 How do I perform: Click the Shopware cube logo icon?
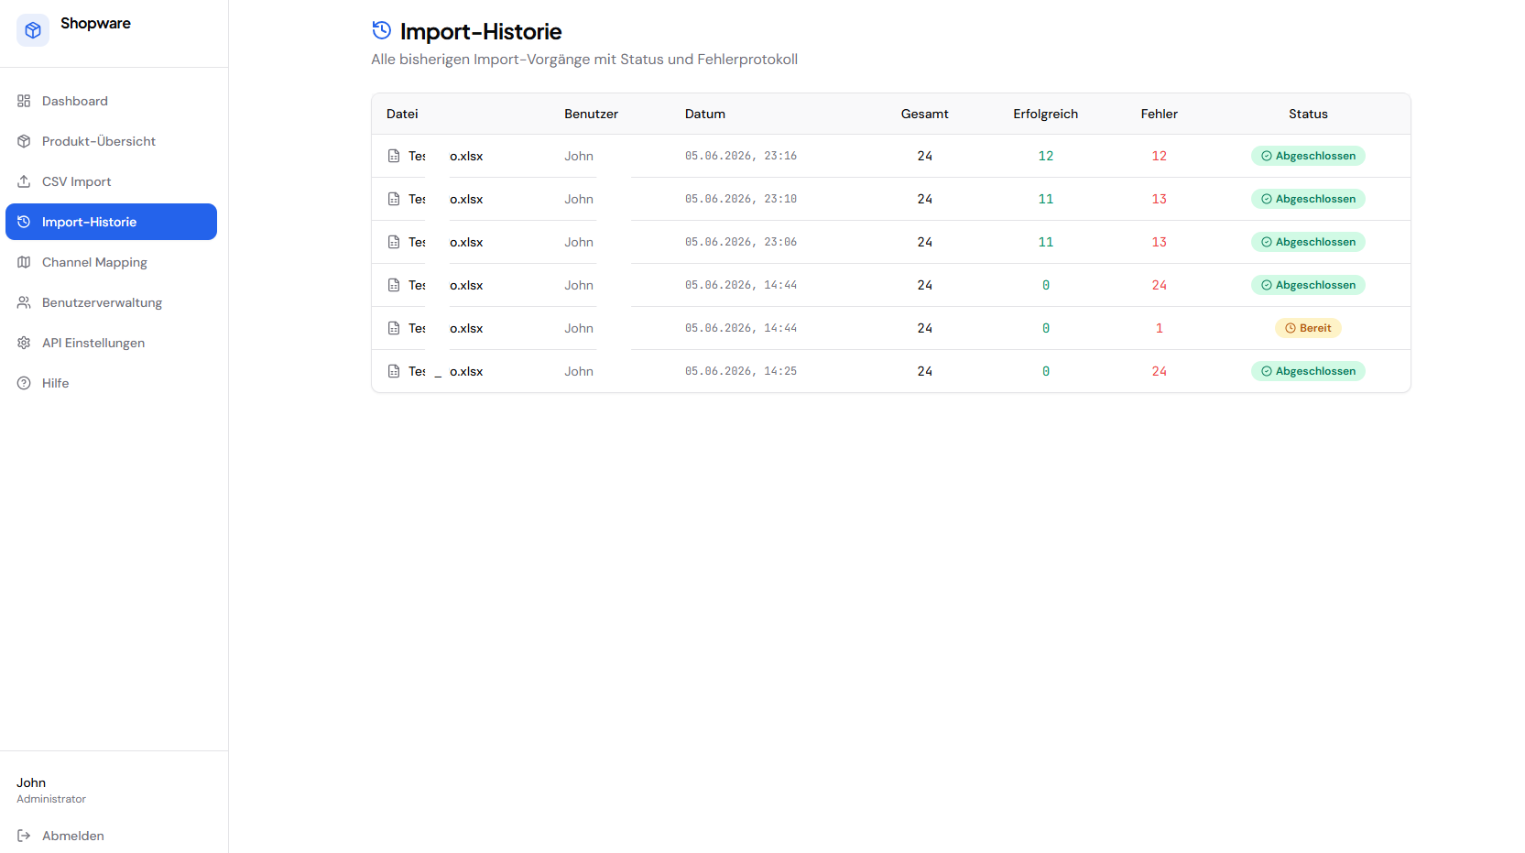pyautogui.click(x=33, y=30)
